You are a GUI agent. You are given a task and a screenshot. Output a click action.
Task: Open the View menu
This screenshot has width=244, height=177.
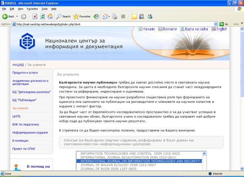click(x=21, y=9)
